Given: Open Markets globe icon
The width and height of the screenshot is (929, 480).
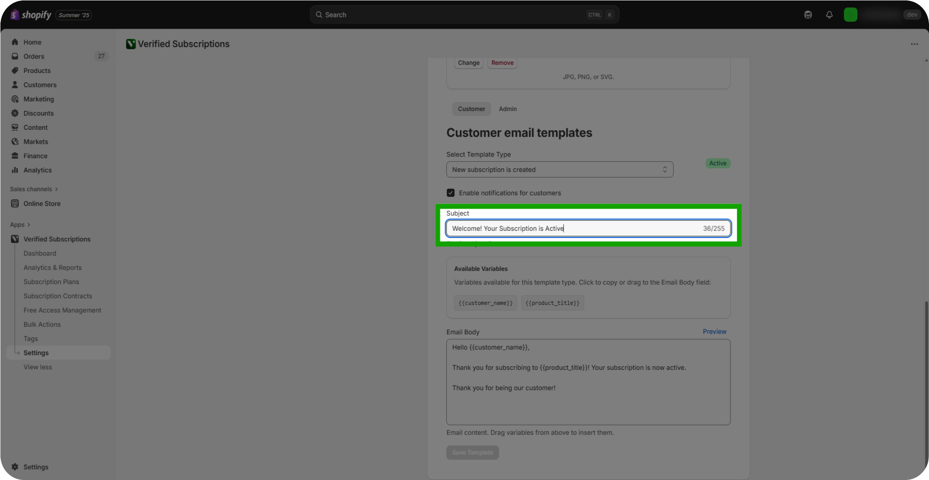Looking at the screenshot, I should (x=15, y=142).
